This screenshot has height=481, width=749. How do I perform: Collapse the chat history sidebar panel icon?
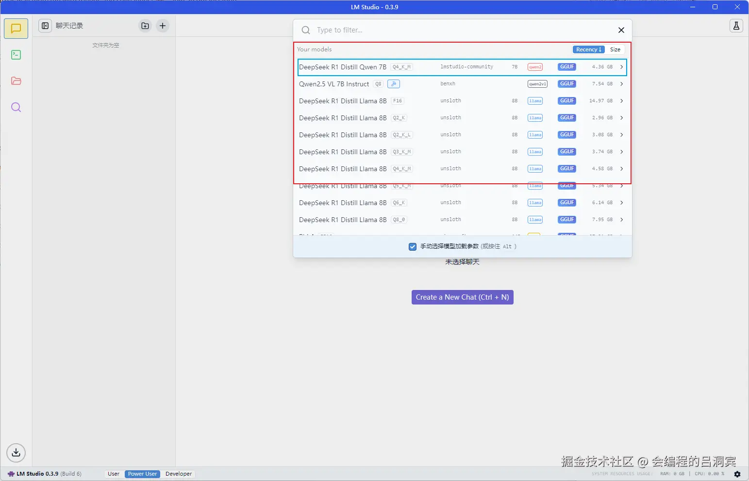pyautogui.click(x=45, y=26)
